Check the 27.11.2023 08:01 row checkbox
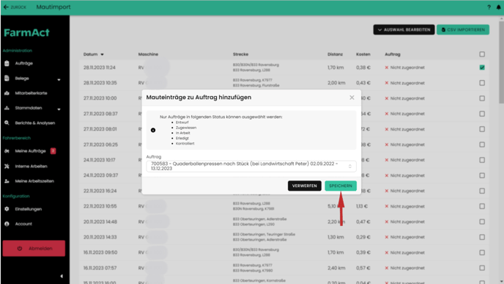 [482, 129]
